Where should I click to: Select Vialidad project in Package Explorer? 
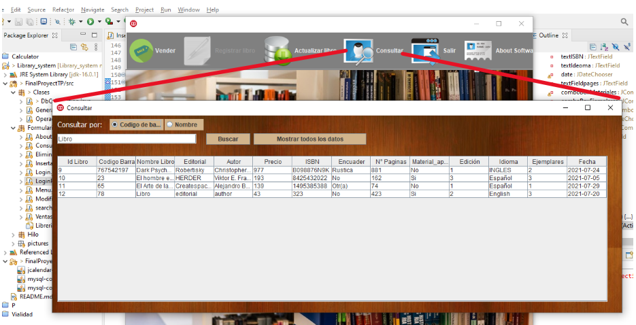pyautogui.click(x=22, y=315)
